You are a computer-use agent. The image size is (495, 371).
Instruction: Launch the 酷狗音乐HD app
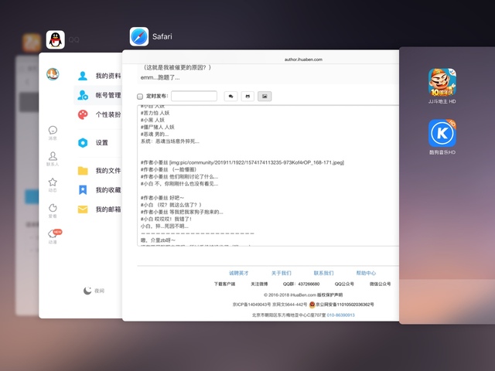[x=442, y=133]
